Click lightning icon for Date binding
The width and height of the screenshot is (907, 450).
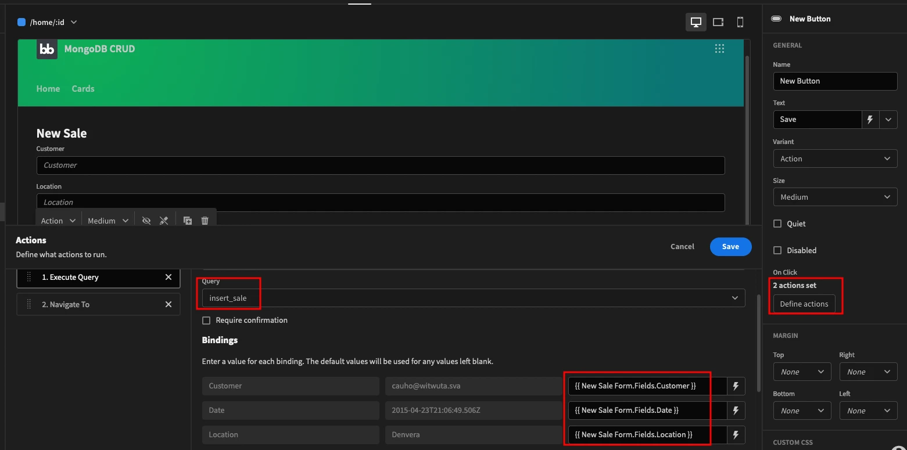point(736,410)
